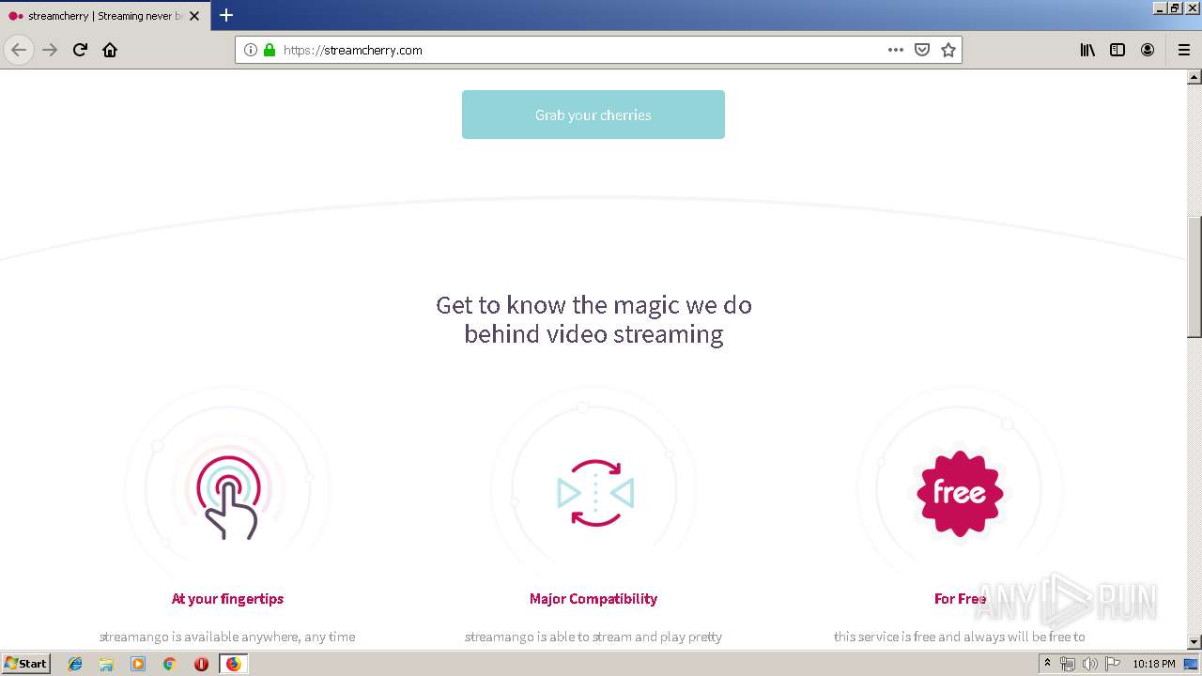Click 'streamango is available anywhere' text

click(x=227, y=637)
